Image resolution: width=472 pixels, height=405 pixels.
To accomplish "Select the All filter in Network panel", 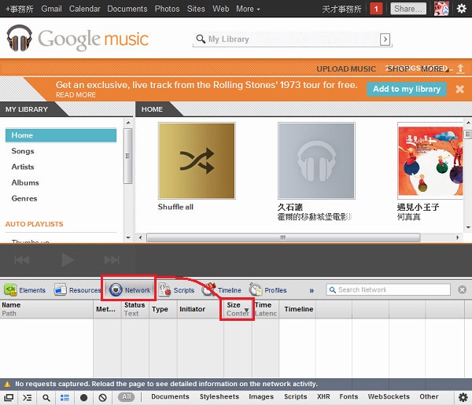I will [127, 397].
